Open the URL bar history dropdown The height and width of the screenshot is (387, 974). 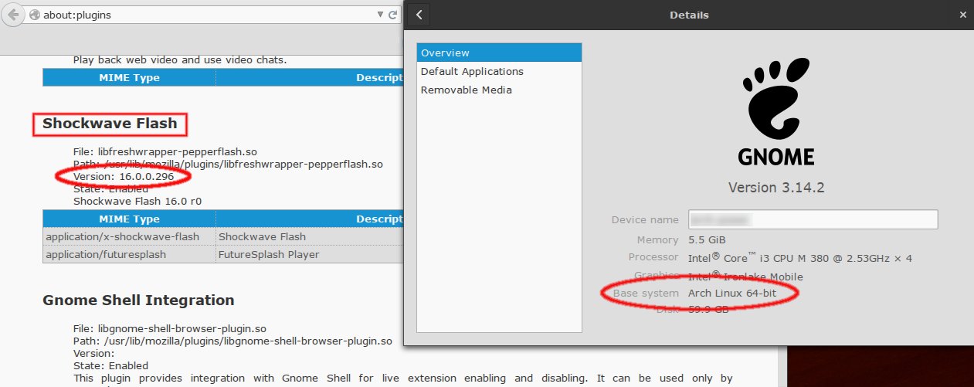click(380, 15)
